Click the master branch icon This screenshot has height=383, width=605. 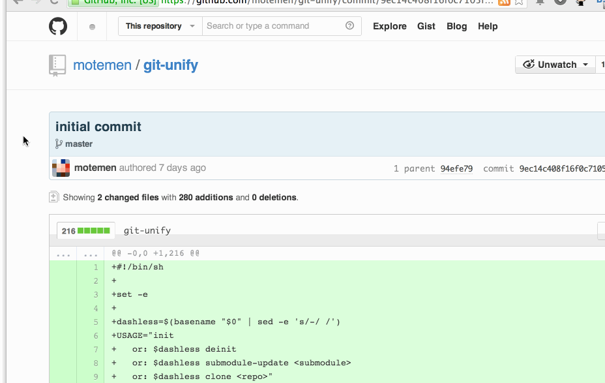[x=59, y=144]
